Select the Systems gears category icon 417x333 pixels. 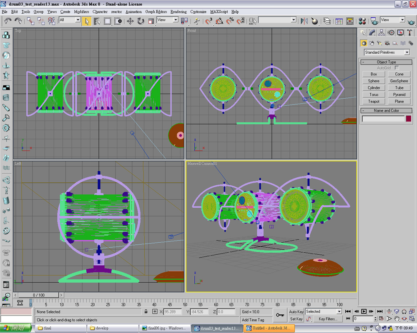pyautogui.click(x=411, y=43)
